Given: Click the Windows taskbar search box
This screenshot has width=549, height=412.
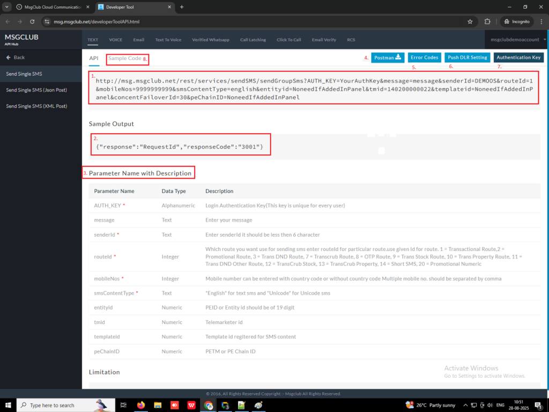Looking at the screenshot, I should coord(66,406).
